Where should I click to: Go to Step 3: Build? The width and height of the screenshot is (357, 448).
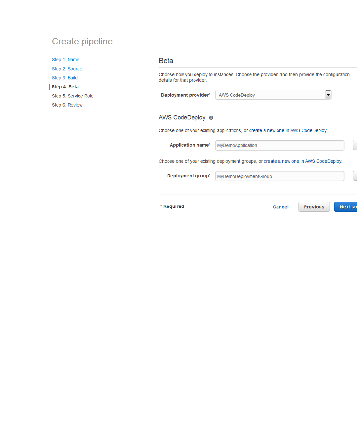[x=65, y=78]
